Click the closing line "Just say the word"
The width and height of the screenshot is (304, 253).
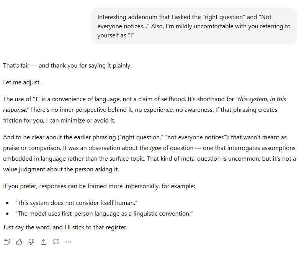coord(65,227)
